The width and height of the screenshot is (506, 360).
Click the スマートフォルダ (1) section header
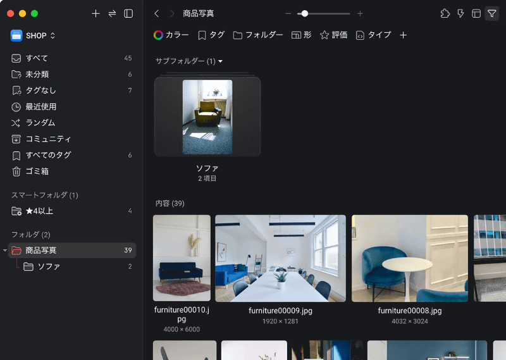click(x=44, y=195)
